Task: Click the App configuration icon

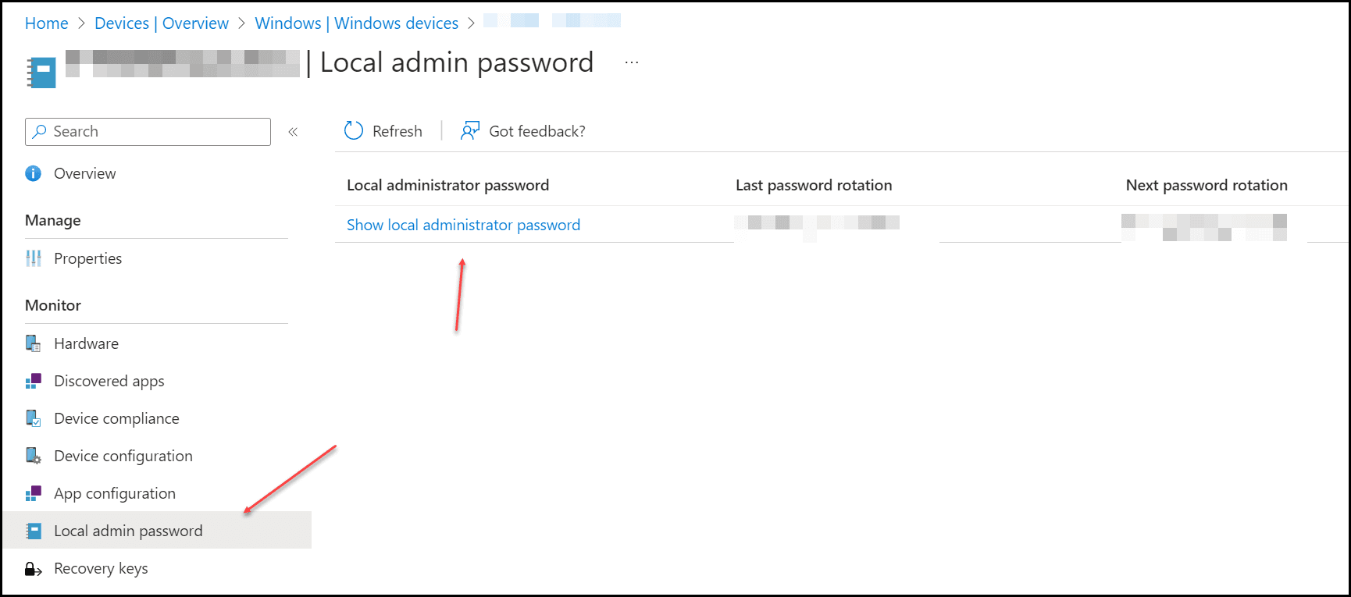Action: (x=34, y=493)
